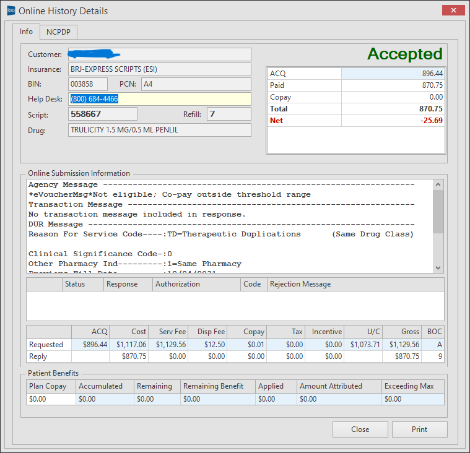
Task: Click the Total value 870.75 in summary
Action: click(393, 109)
